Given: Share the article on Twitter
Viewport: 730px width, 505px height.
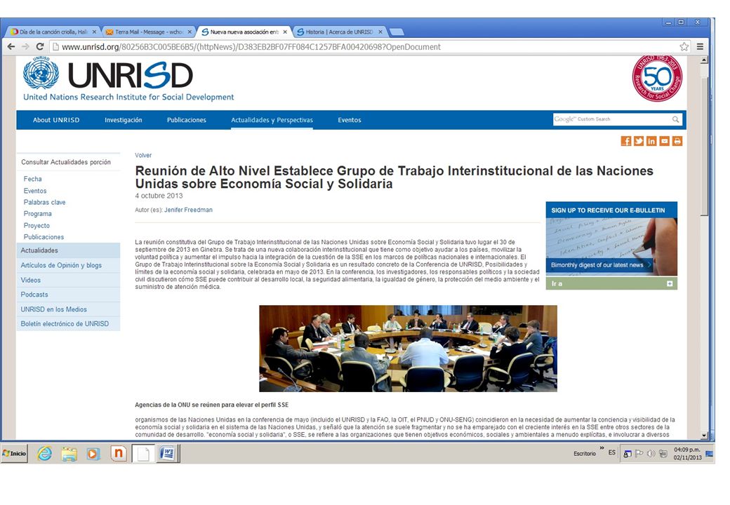Looking at the screenshot, I should point(639,141).
